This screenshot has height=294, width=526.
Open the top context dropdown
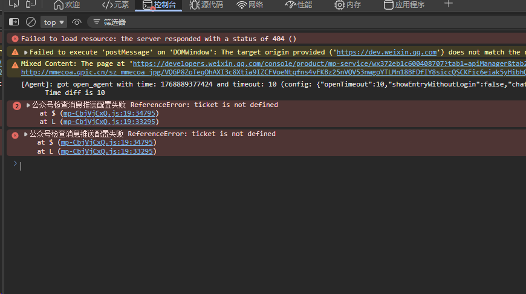point(54,22)
